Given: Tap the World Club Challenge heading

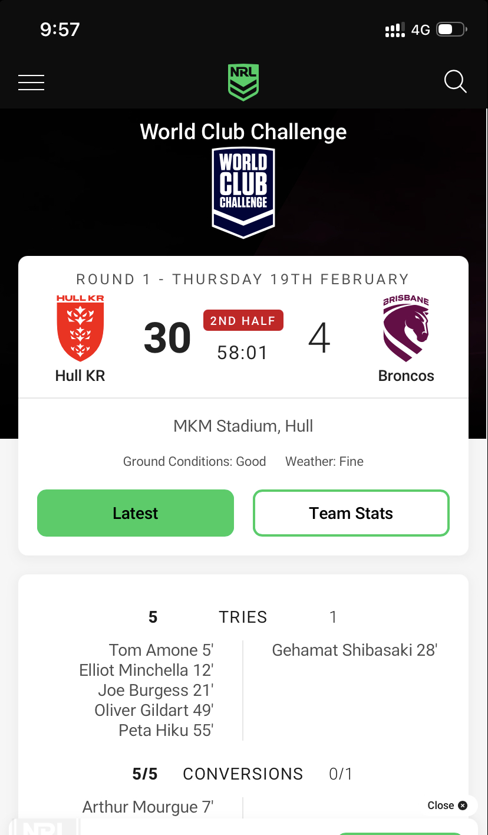Looking at the screenshot, I should pyautogui.click(x=243, y=132).
